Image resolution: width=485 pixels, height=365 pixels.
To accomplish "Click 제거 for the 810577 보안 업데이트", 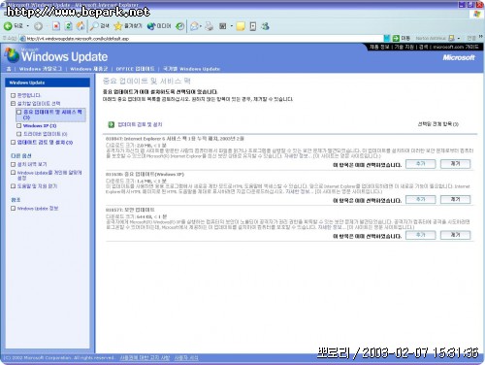I will pyautogui.click(x=455, y=235).
